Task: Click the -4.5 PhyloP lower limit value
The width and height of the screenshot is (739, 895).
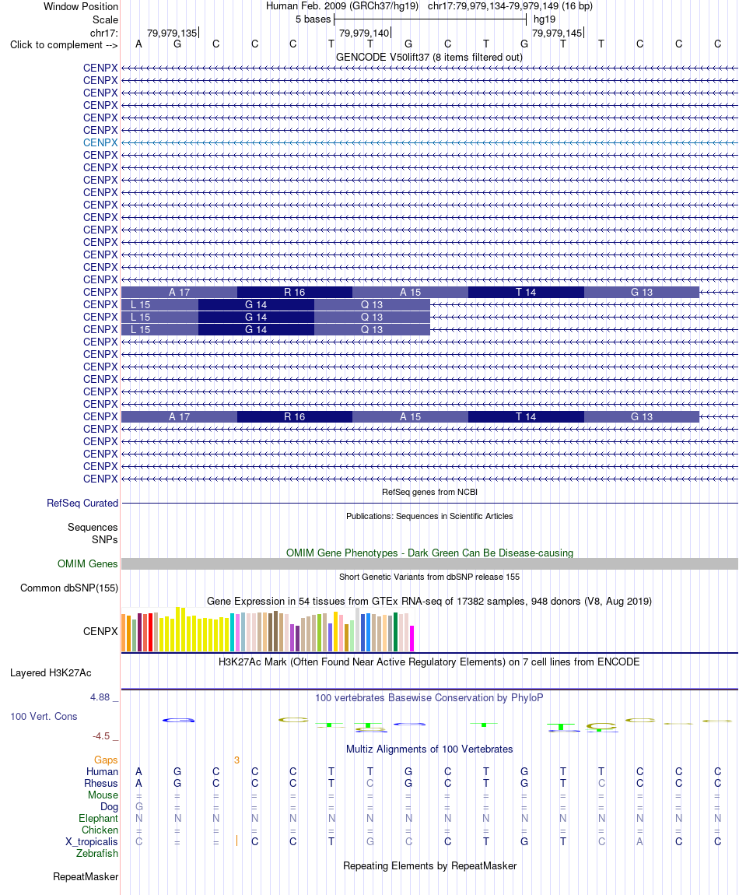Action: click(101, 735)
